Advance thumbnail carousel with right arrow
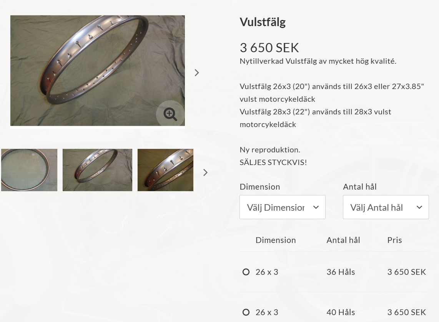The width and height of the screenshot is (439, 322). (x=205, y=172)
